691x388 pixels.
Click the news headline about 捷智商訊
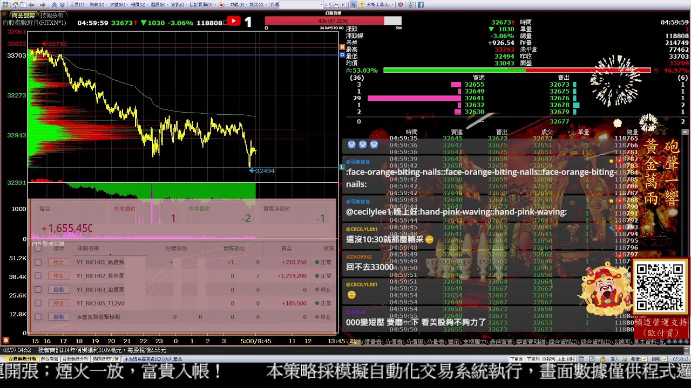pyautogui.click(x=102, y=350)
